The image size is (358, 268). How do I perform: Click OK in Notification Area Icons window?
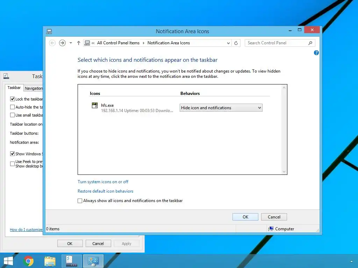pyautogui.click(x=245, y=217)
